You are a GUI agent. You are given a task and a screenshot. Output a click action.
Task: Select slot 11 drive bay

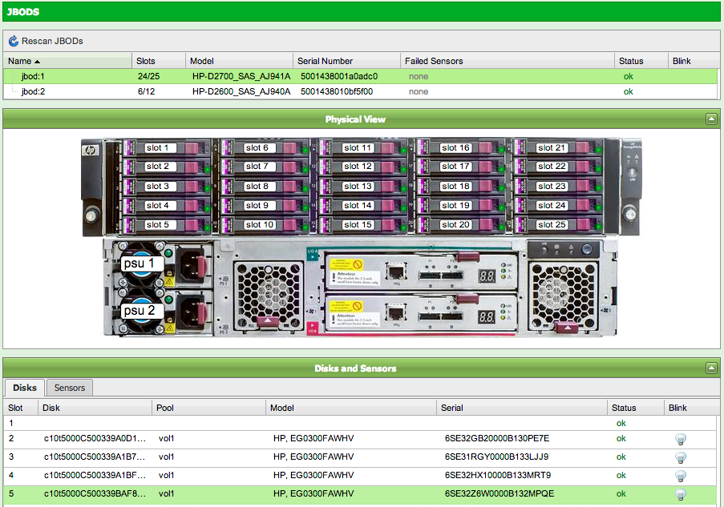coord(358,148)
